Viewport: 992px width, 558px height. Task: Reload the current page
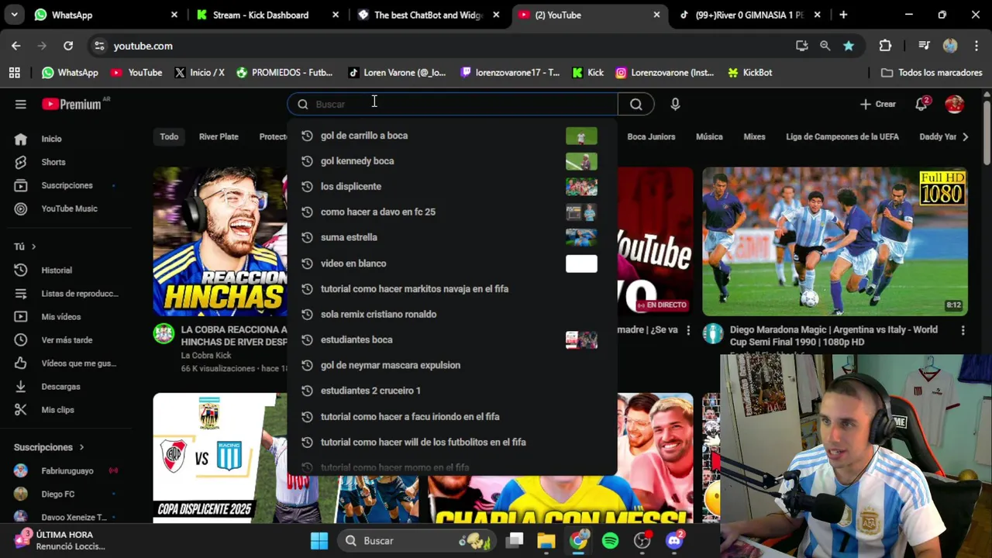click(68, 46)
